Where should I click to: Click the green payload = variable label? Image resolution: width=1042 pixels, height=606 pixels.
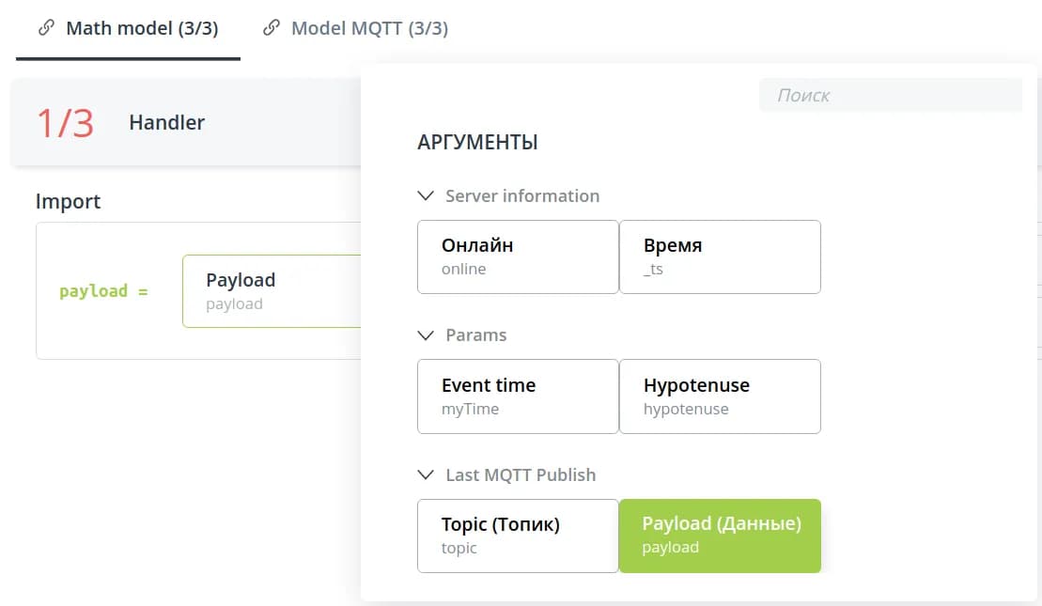tap(103, 291)
